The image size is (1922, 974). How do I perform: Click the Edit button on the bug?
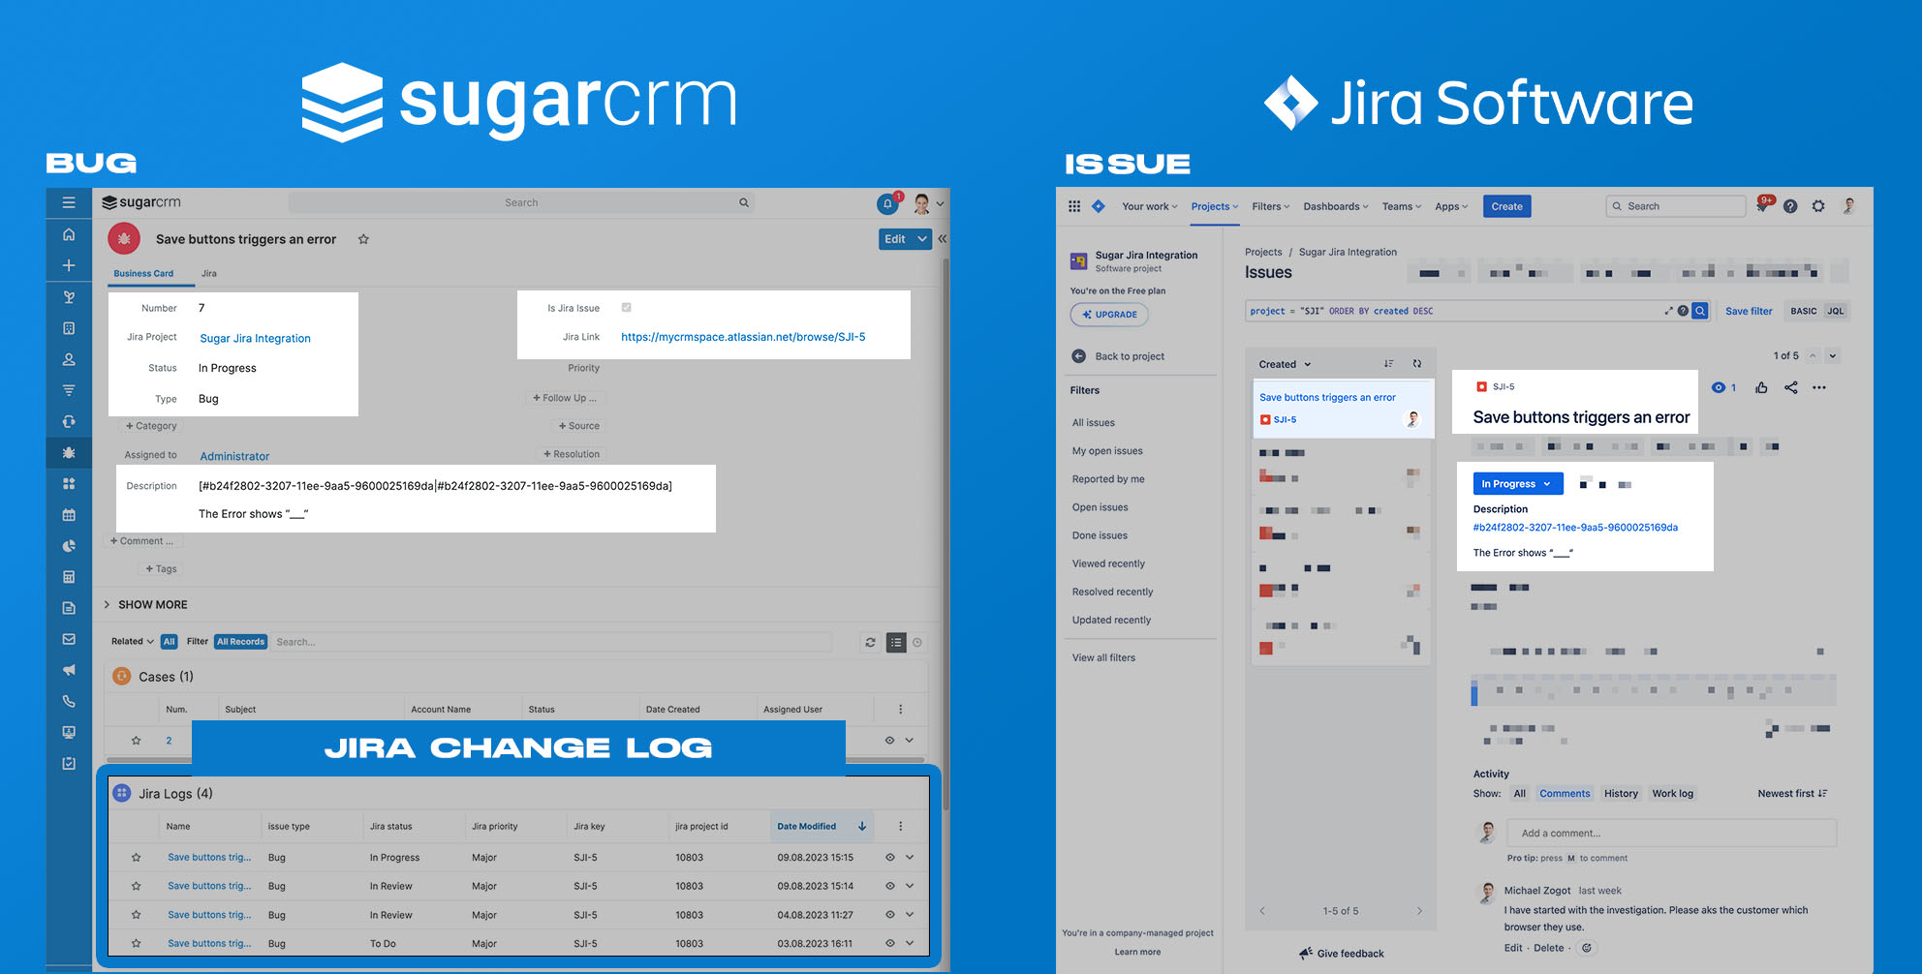point(895,239)
